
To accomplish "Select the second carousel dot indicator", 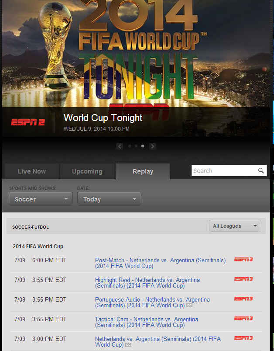I will (x=136, y=146).
